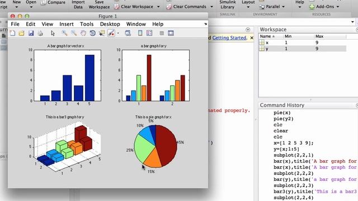Follow the Getting Started link
The height and width of the screenshot is (201, 358).
tap(229, 38)
